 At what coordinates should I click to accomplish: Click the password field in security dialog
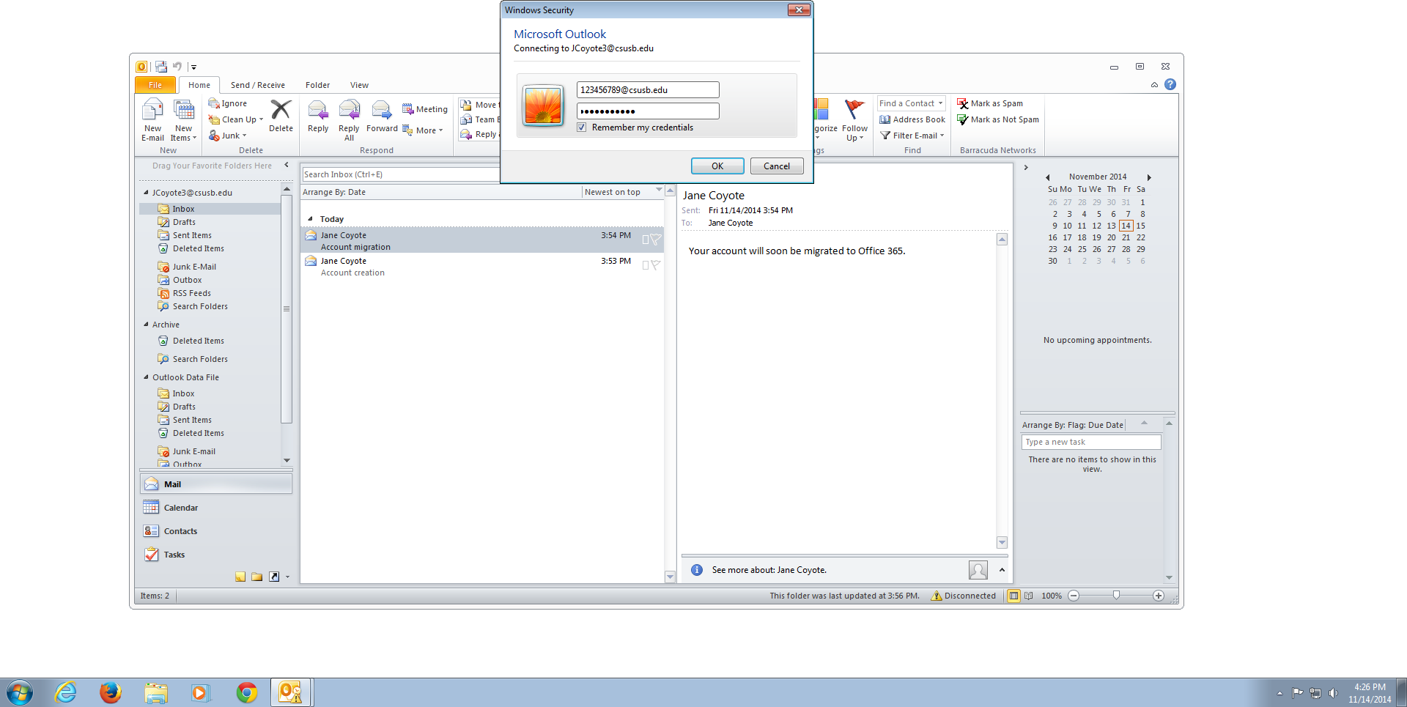pos(648,111)
